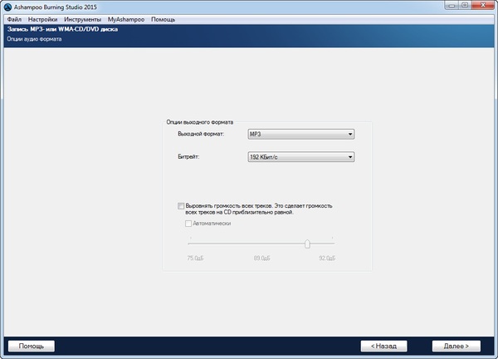Click the 92.0дБ slider label

327,258
